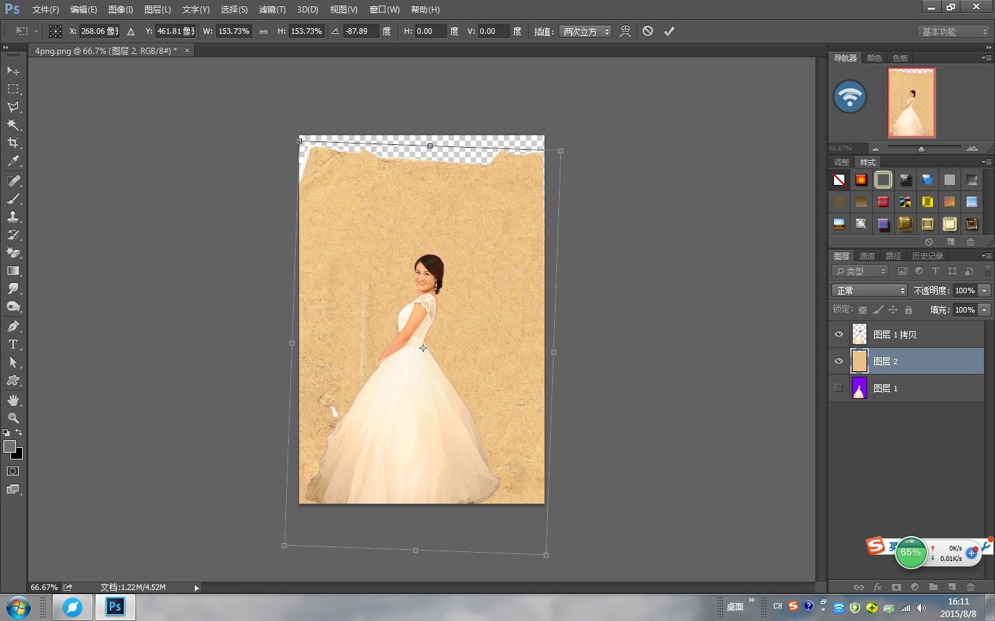
Task: Select the Hand tool
Action: 14,400
